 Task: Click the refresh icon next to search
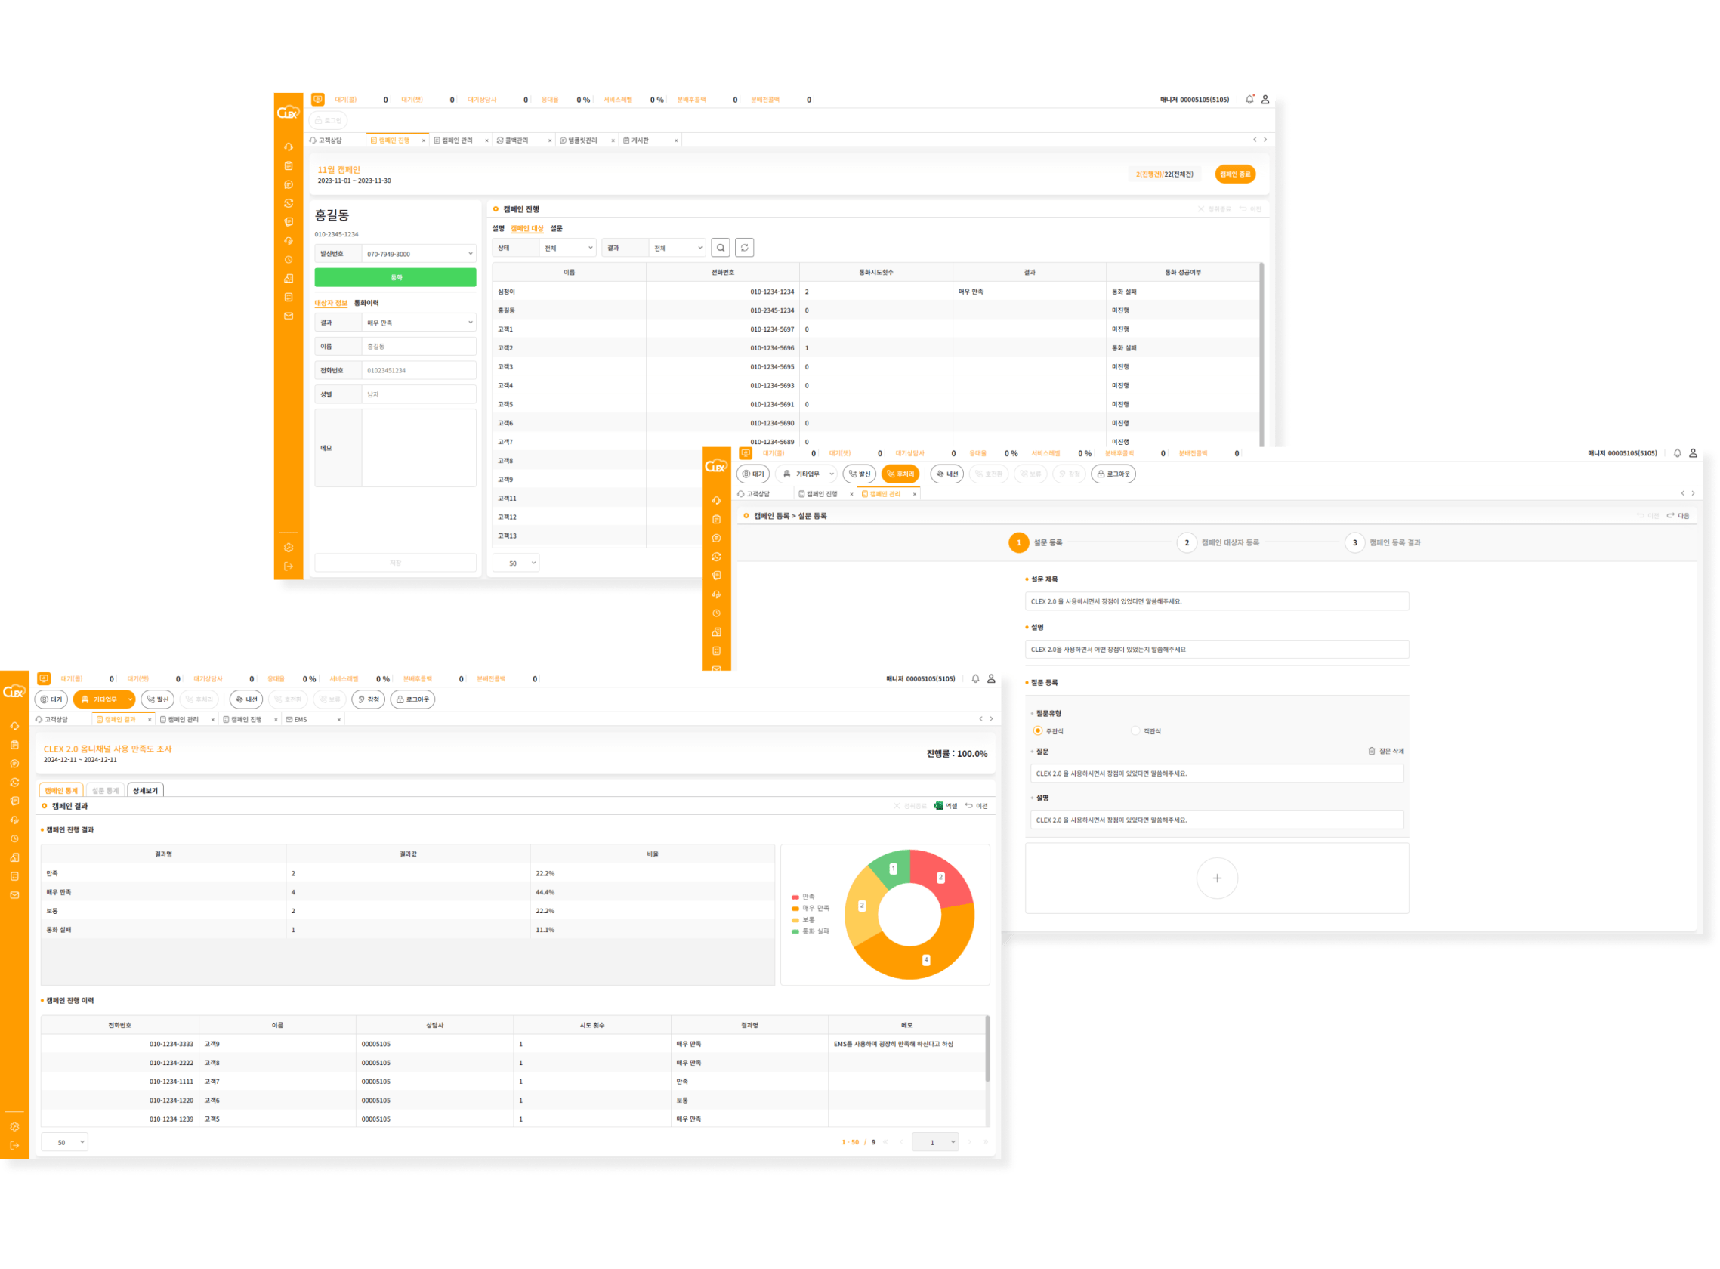[x=743, y=247]
